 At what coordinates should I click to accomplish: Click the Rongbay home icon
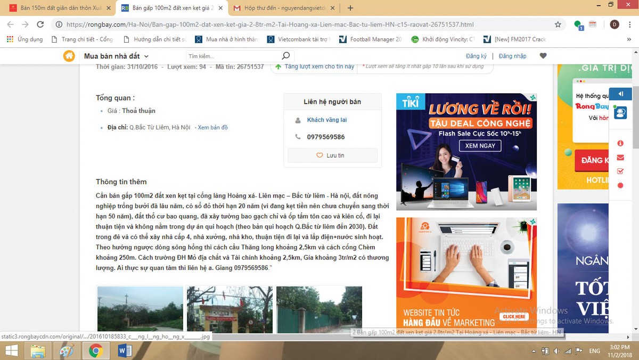pos(69,56)
